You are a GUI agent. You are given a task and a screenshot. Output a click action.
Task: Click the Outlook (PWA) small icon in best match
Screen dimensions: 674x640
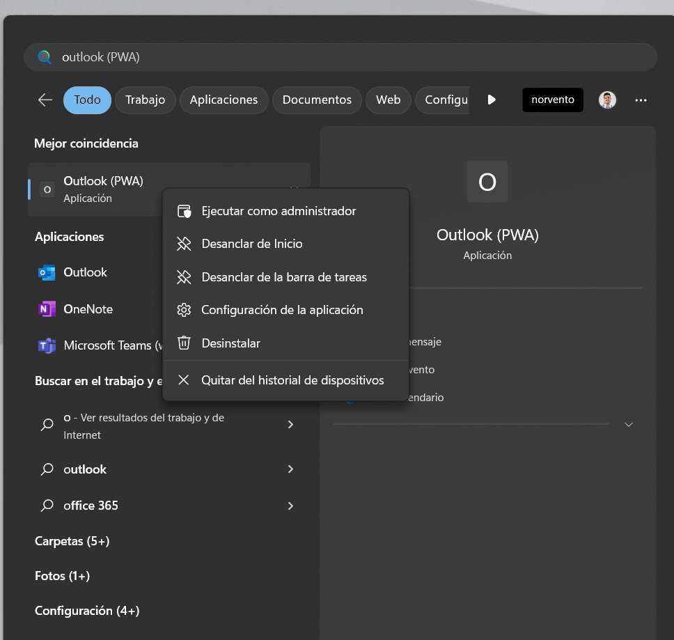(47, 189)
